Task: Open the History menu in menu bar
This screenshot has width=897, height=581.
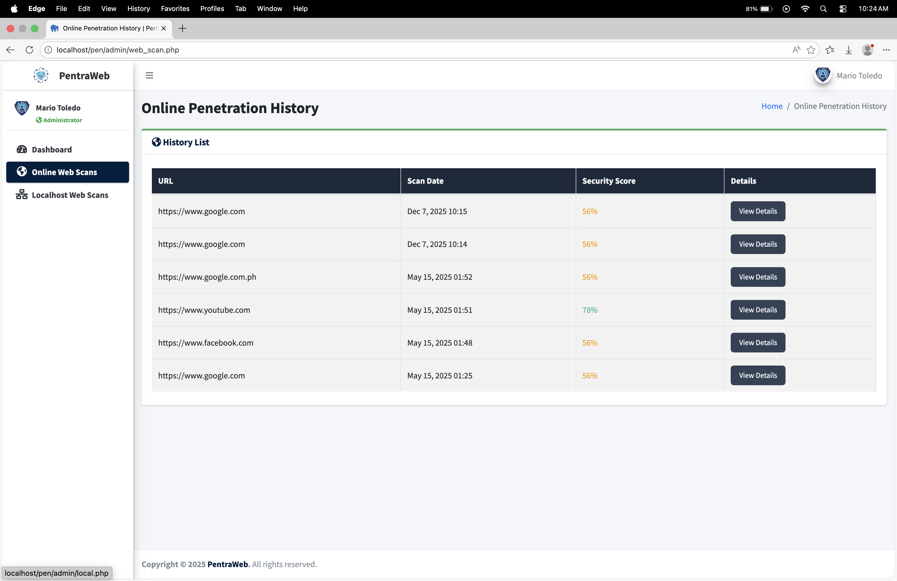Action: 138,9
